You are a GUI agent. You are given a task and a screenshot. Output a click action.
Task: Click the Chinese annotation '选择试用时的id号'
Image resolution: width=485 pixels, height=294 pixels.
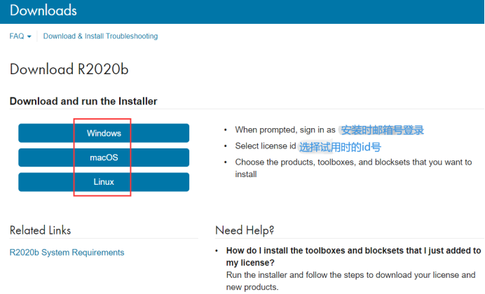tap(340, 147)
